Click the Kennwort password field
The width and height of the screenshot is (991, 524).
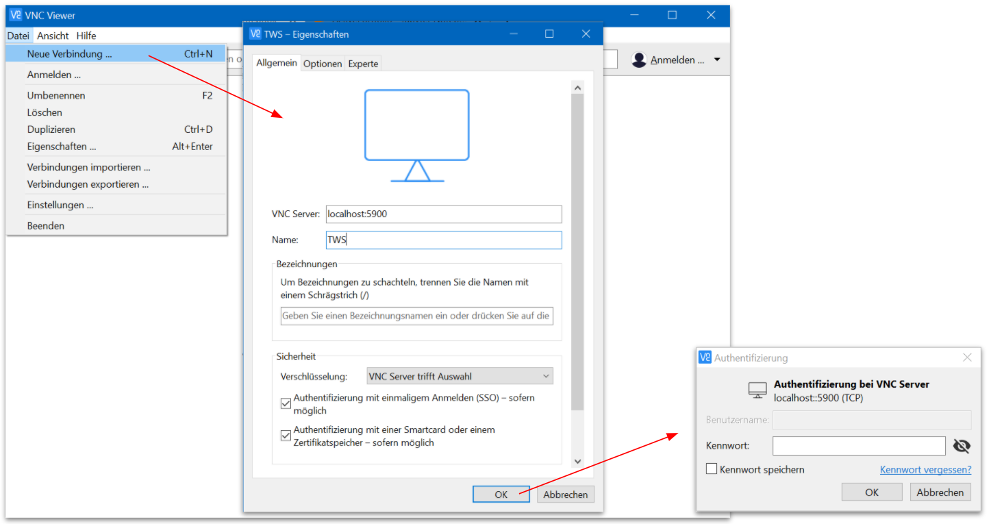click(859, 446)
